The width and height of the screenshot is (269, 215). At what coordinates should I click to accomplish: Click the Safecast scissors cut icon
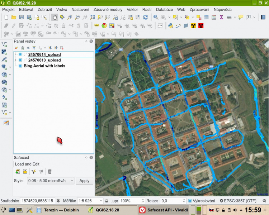34,171
